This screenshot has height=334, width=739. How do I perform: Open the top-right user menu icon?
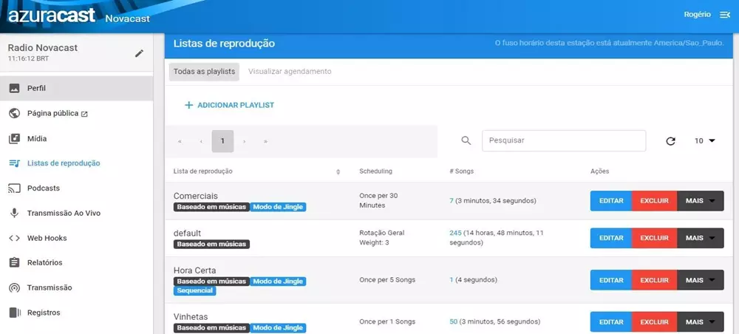tap(724, 16)
